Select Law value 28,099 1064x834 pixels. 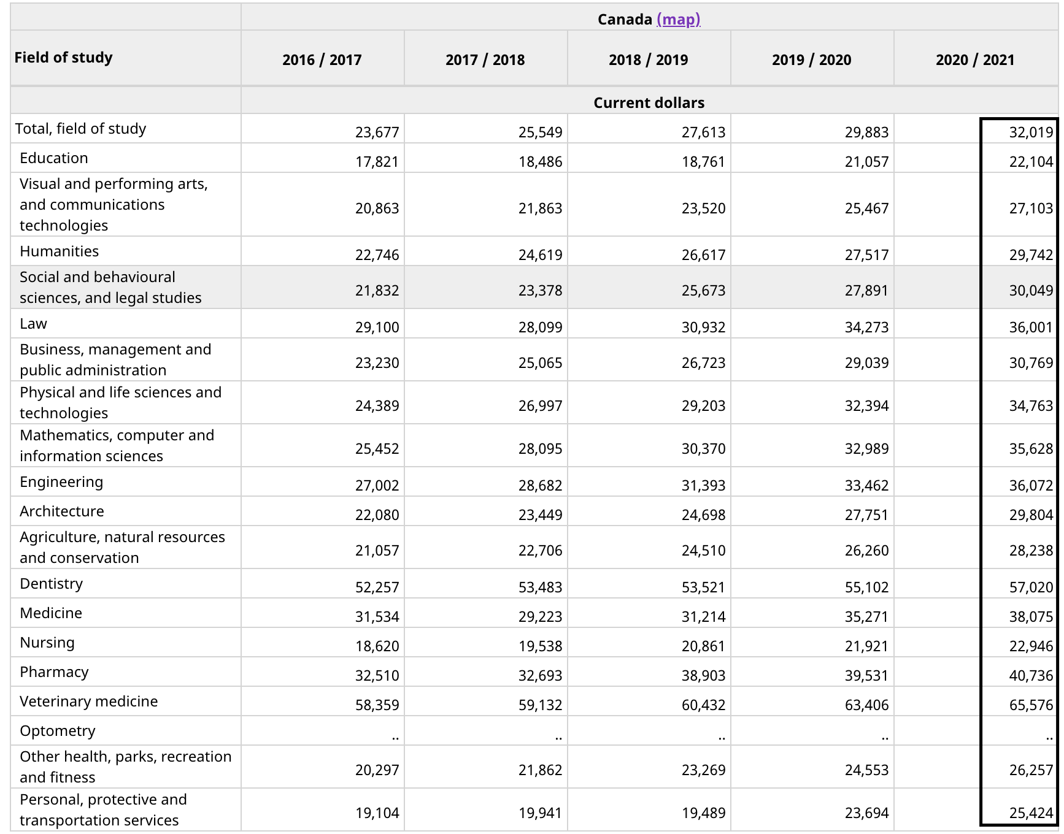tap(540, 327)
